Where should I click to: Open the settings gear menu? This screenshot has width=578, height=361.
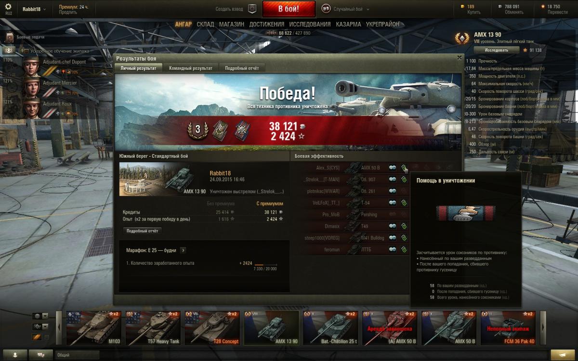coord(8,7)
